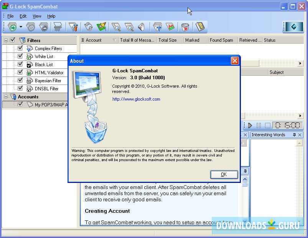Uncheck the HTML Validator checkbox
The height and width of the screenshot is (238, 308).
[20, 72]
